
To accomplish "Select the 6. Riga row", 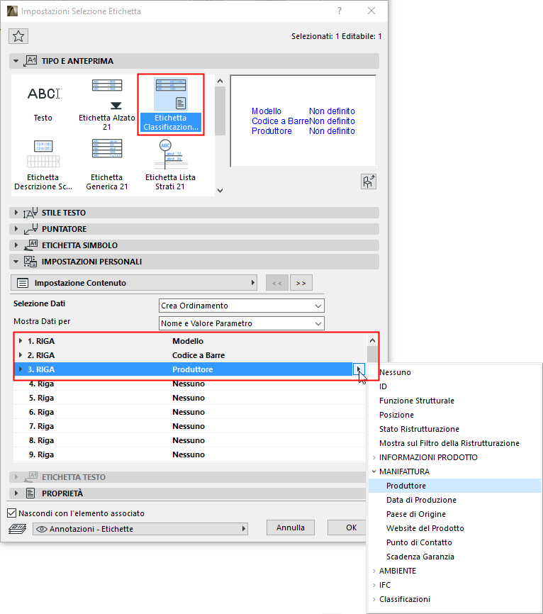I will pos(189,412).
